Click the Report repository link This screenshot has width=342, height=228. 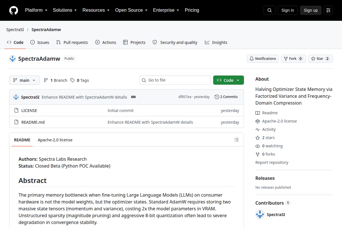pos(272,162)
